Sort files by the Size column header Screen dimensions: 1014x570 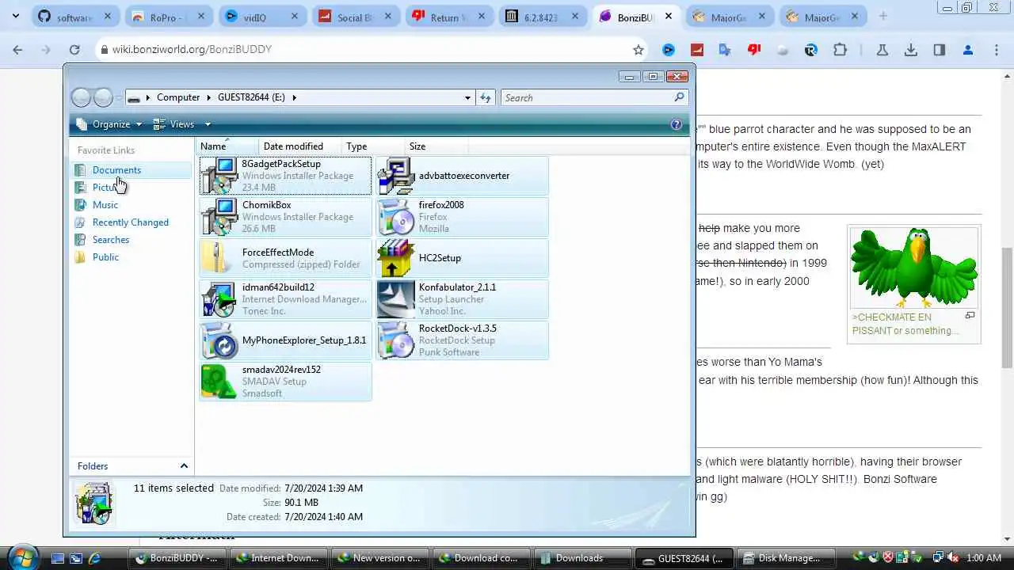436,146
